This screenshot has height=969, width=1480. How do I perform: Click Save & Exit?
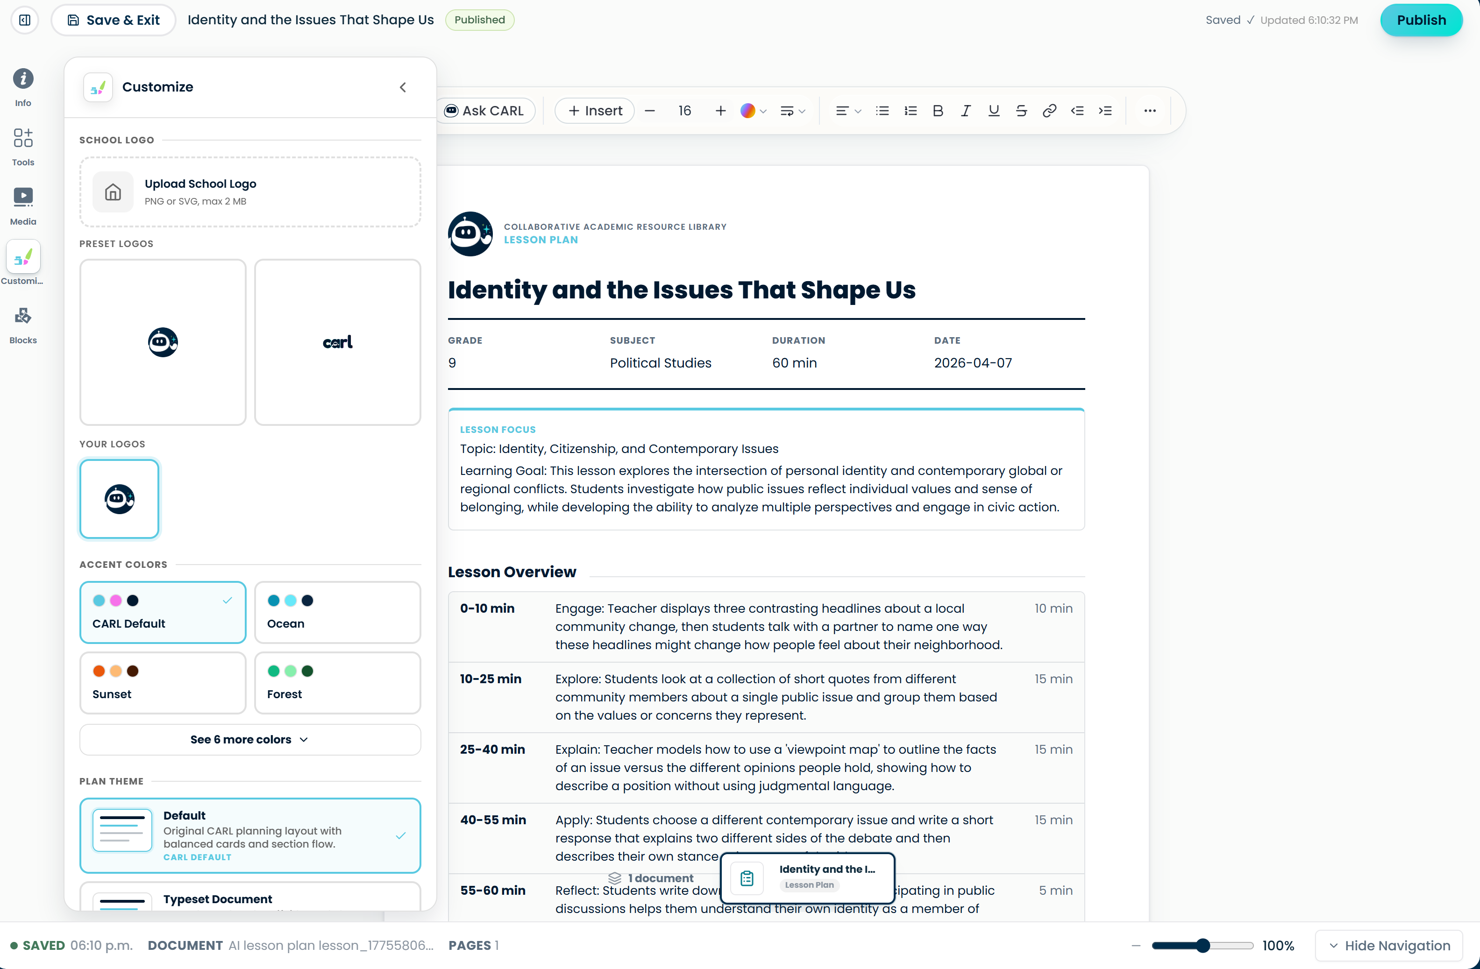114,20
